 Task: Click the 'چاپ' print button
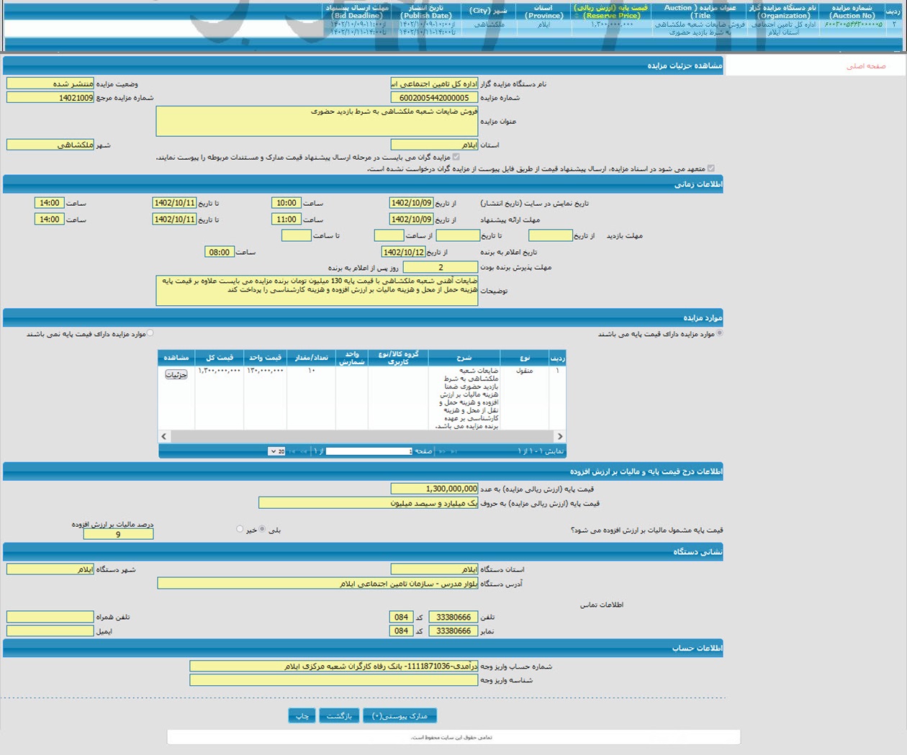[x=302, y=715]
